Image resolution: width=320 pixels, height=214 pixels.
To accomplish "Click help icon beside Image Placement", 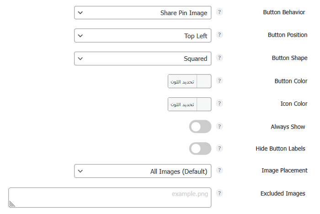I will [x=219, y=170].
